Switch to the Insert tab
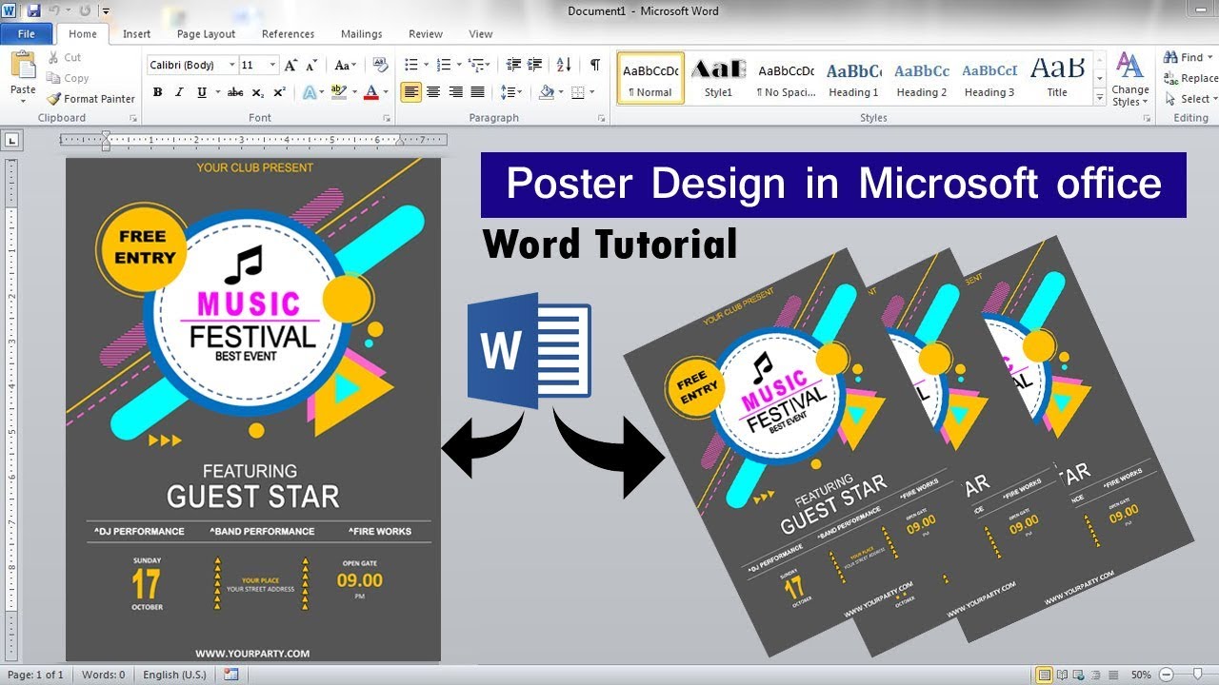The height and width of the screenshot is (685, 1219). point(136,33)
